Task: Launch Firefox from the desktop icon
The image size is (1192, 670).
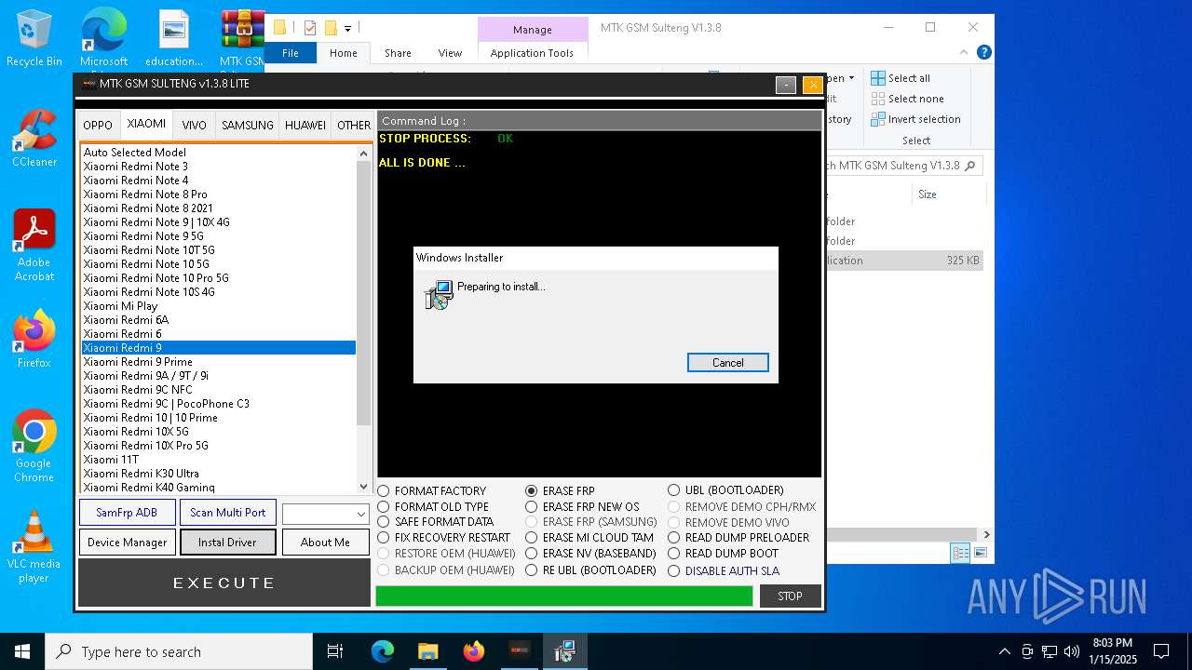Action: pos(34,339)
